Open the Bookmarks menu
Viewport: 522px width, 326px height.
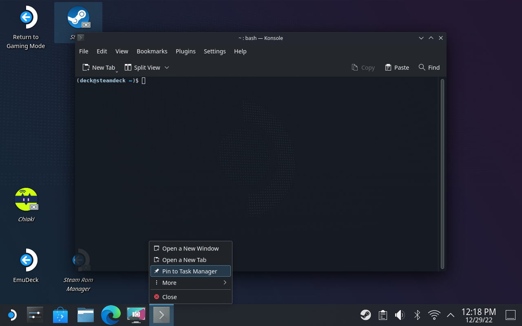pyautogui.click(x=152, y=51)
